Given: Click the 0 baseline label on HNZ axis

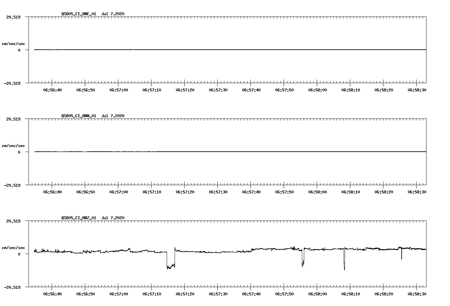Looking at the screenshot, I should (x=19, y=254).
